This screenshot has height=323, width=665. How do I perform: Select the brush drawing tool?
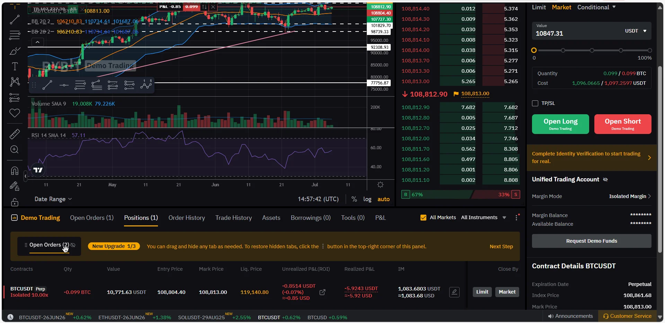15,51
